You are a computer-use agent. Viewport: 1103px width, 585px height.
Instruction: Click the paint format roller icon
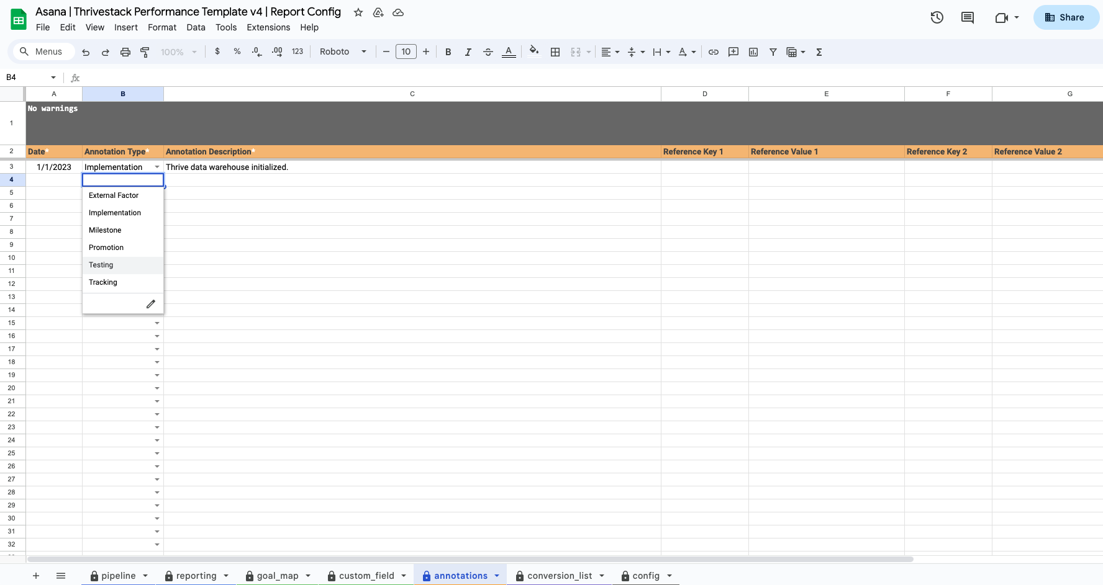tap(145, 52)
